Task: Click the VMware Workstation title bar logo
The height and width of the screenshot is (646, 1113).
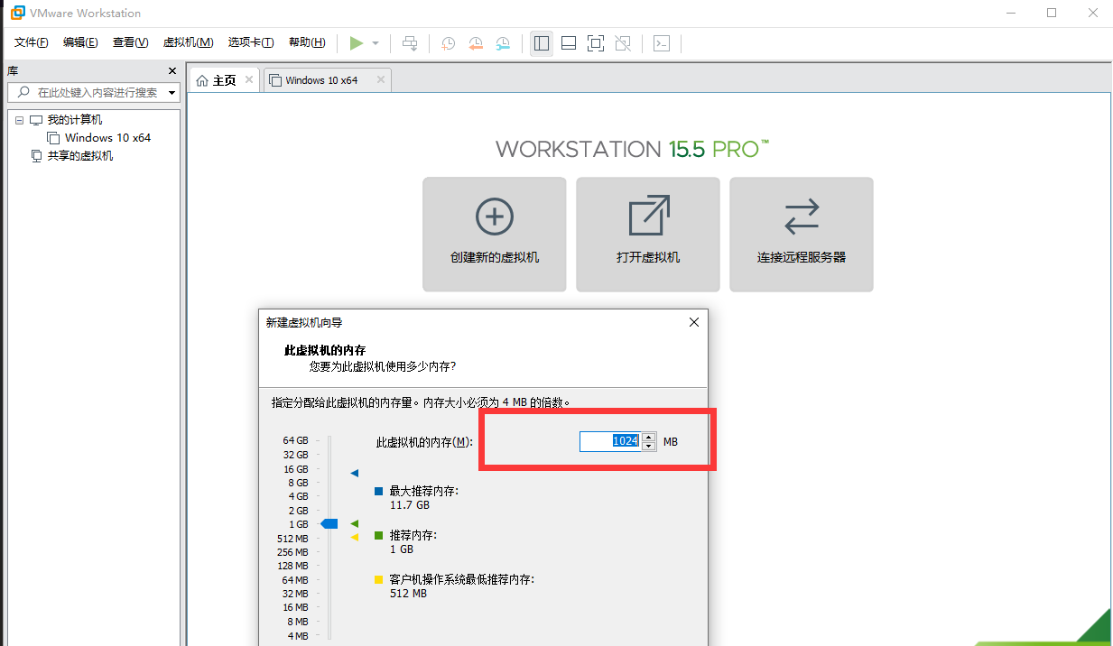Action: point(17,13)
